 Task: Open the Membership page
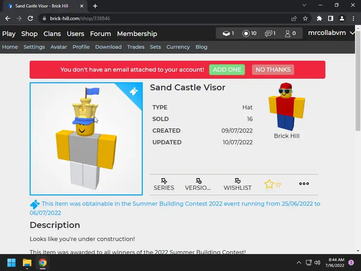[x=137, y=34]
